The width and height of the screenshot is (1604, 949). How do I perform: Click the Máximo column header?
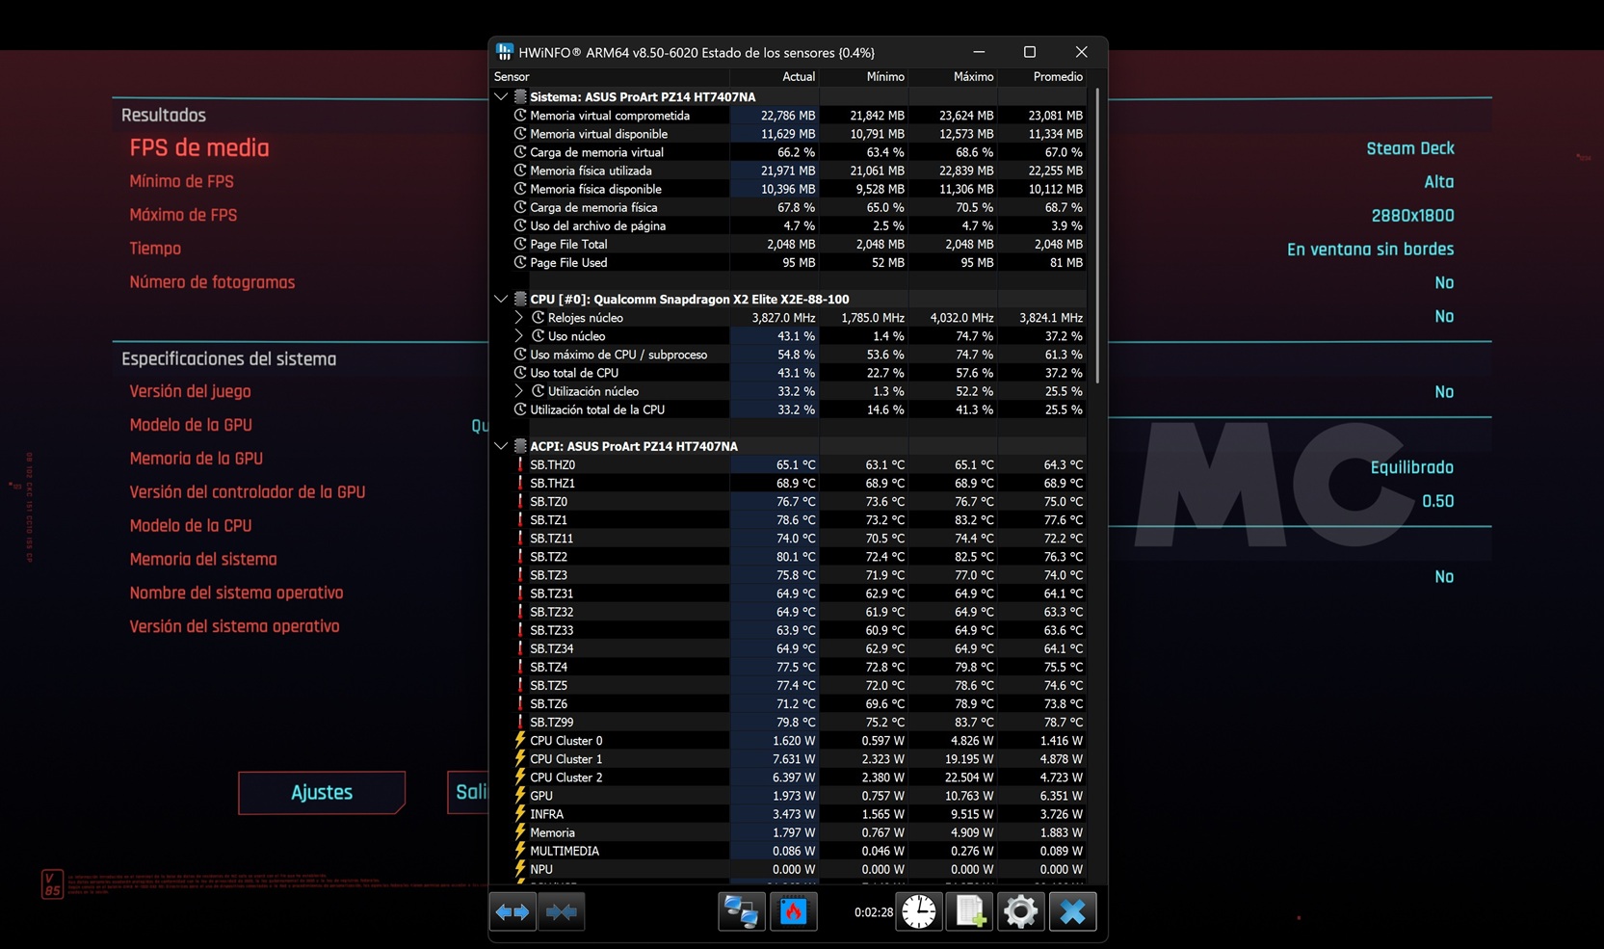tap(953, 77)
